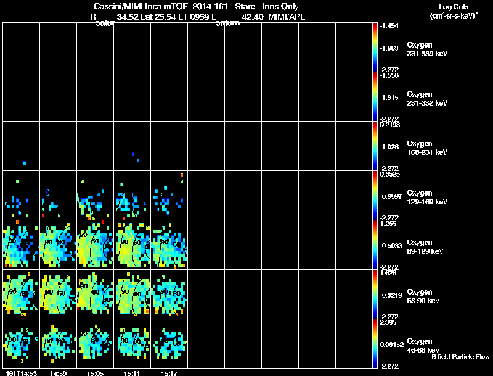Click the '-1.558' scale value
This screenshot has height=376, width=493.
pyautogui.click(x=389, y=75)
